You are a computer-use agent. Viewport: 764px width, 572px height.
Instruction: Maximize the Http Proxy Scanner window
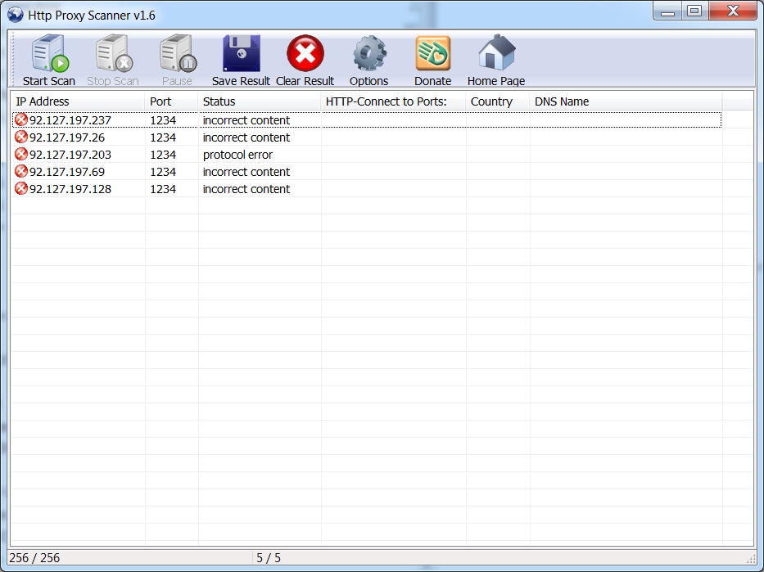[695, 11]
